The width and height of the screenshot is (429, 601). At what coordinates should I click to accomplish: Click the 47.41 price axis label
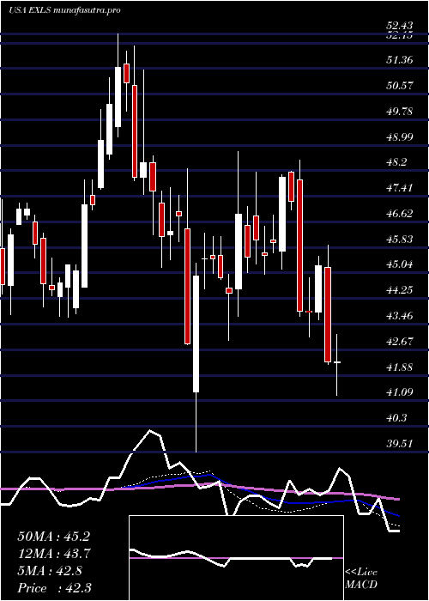[x=400, y=188]
